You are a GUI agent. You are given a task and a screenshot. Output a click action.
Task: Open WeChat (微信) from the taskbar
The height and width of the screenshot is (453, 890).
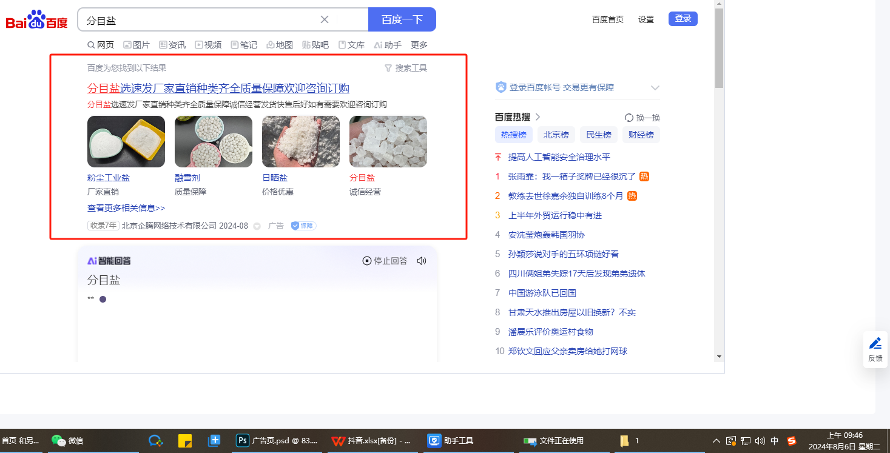tap(67, 441)
